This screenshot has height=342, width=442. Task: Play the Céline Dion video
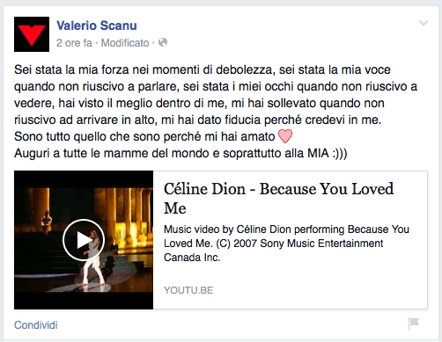[x=84, y=240]
